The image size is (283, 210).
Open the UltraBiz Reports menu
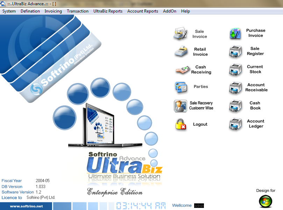coord(108,11)
